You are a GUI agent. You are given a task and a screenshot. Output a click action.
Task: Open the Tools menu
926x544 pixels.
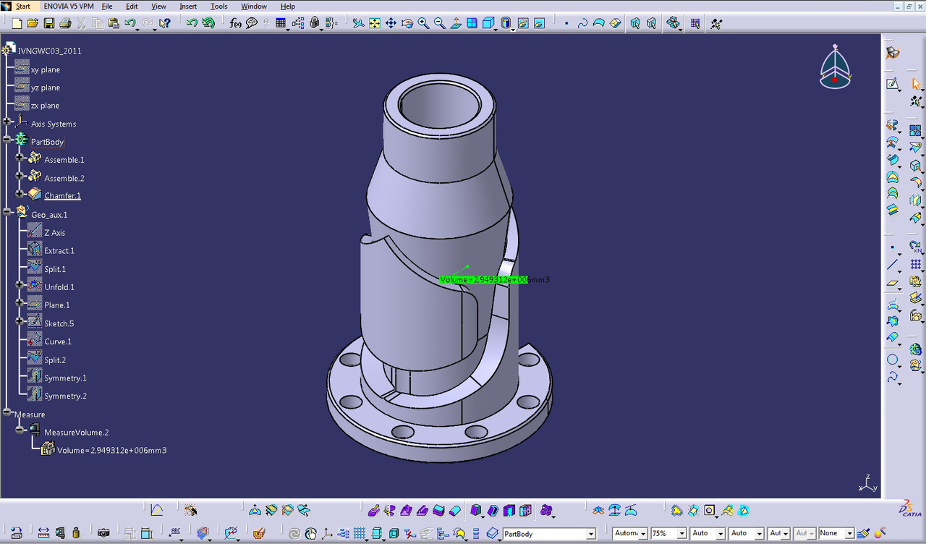point(218,6)
